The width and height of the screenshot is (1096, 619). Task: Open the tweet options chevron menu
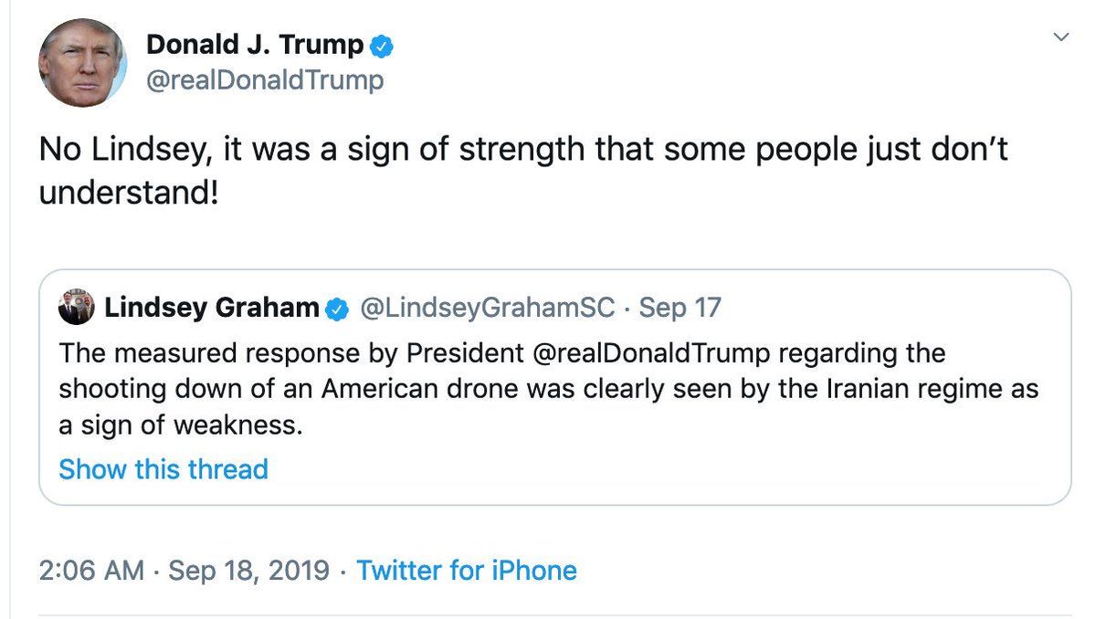click(1060, 37)
